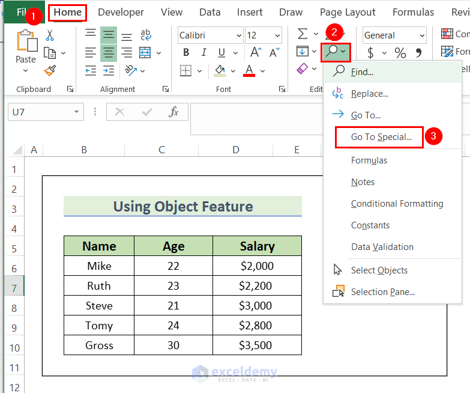
Task: Expand the General number format dropdown
Action: [422, 35]
